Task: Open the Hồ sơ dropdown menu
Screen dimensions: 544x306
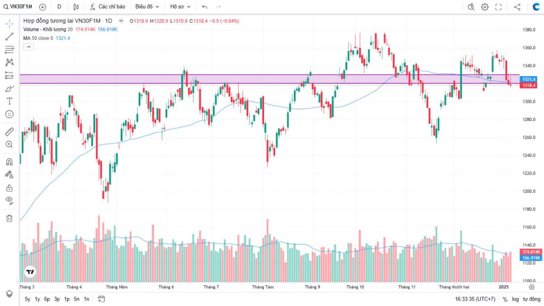Action: (x=180, y=7)
